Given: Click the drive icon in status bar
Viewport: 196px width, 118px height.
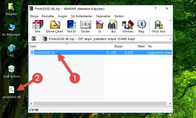Looking at the screenshot, I should 31,110.
